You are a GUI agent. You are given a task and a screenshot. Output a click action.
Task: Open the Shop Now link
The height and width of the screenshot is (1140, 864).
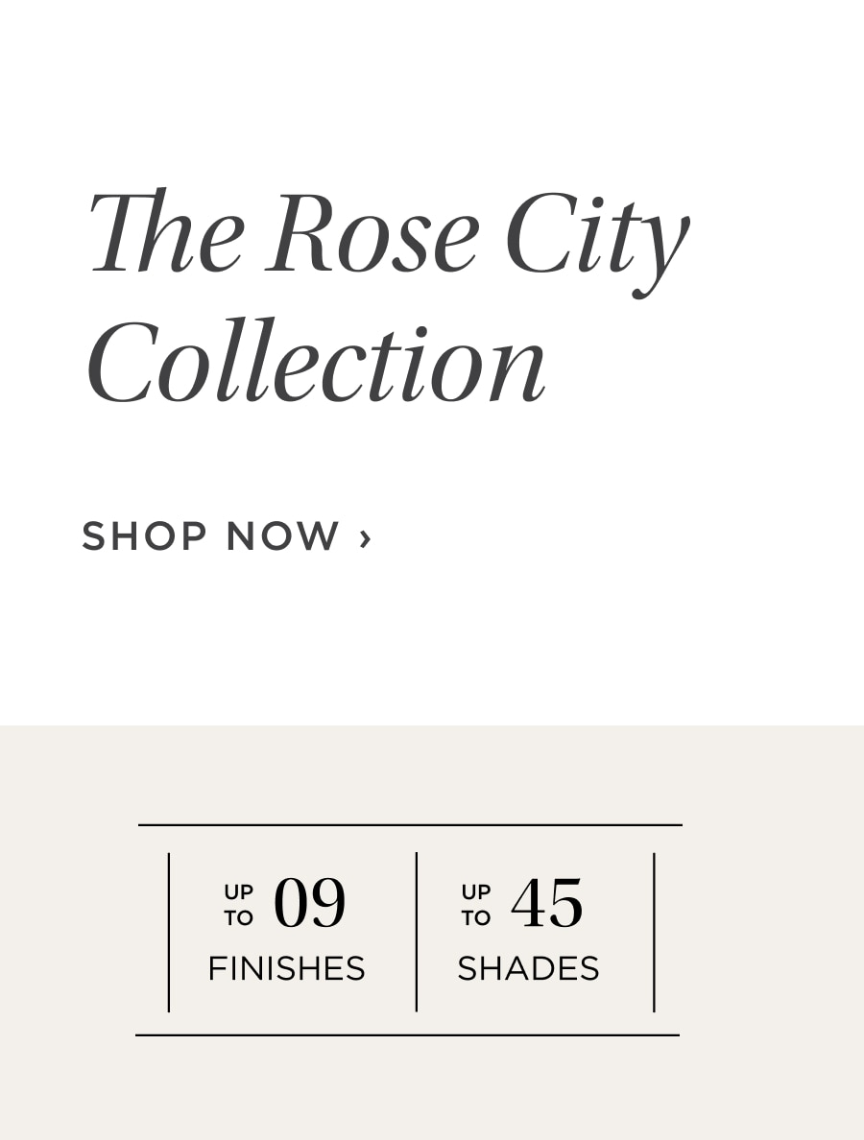click(x=227, y=535)
